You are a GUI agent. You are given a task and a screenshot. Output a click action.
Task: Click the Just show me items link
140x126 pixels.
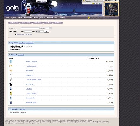click(x=24, y=35)
